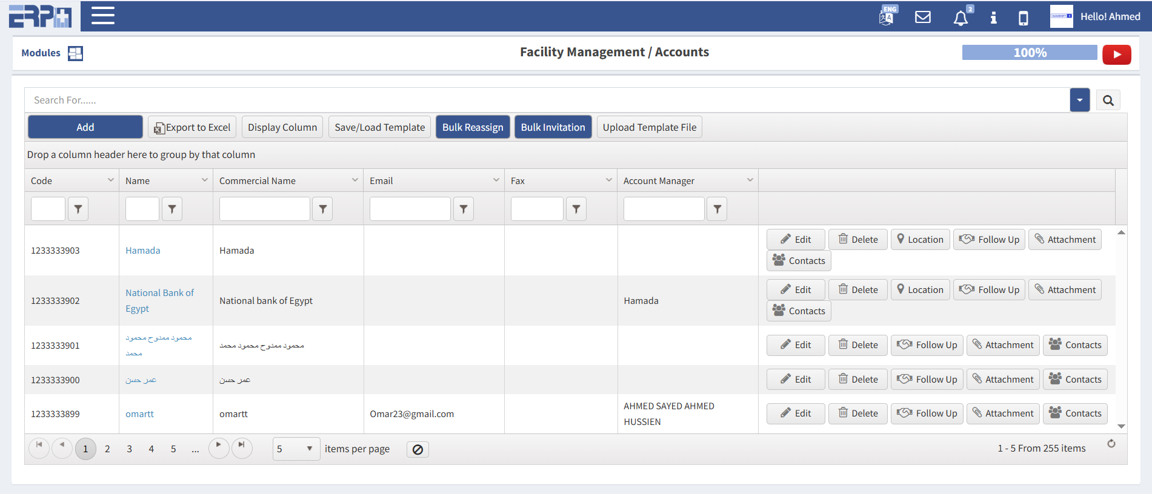Expand the search options dropdown
The image size is (1152, 494).
[1079, 100]
